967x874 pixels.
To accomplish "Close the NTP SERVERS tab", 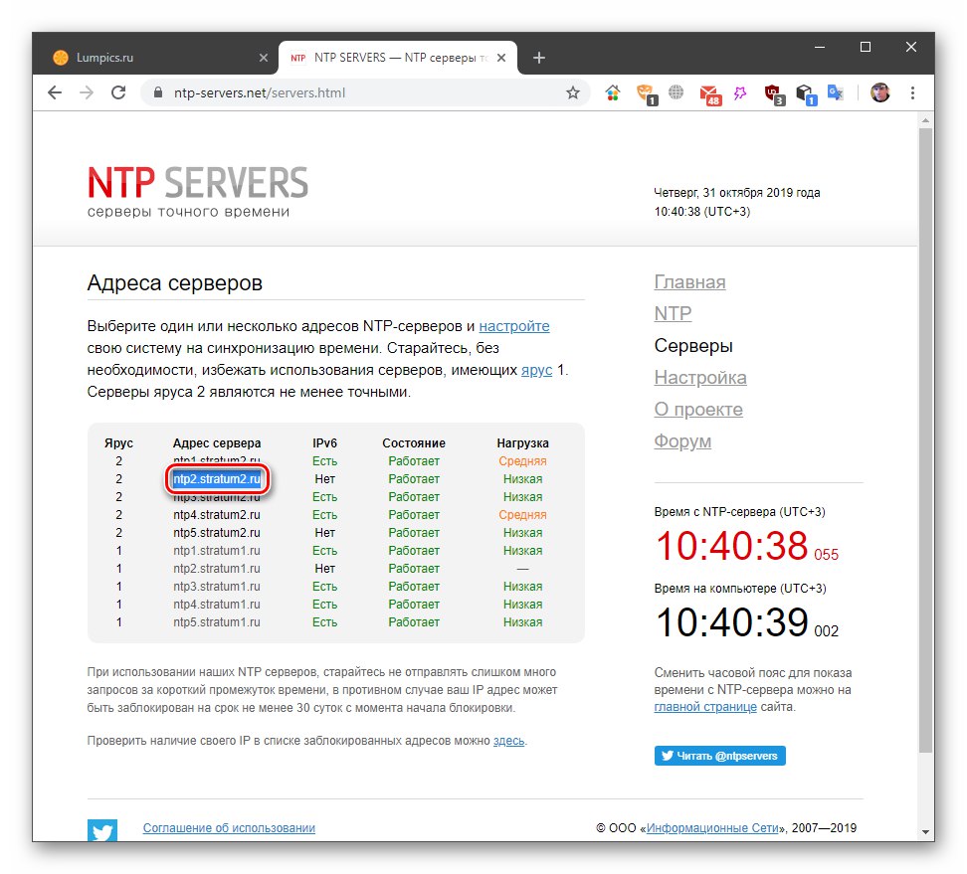I will (501, 58).
